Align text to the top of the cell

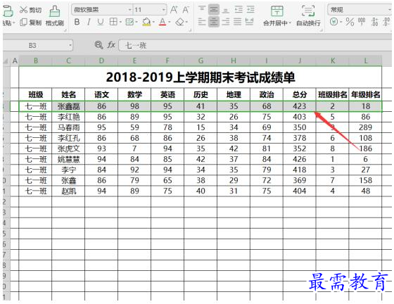pos(201,10)
